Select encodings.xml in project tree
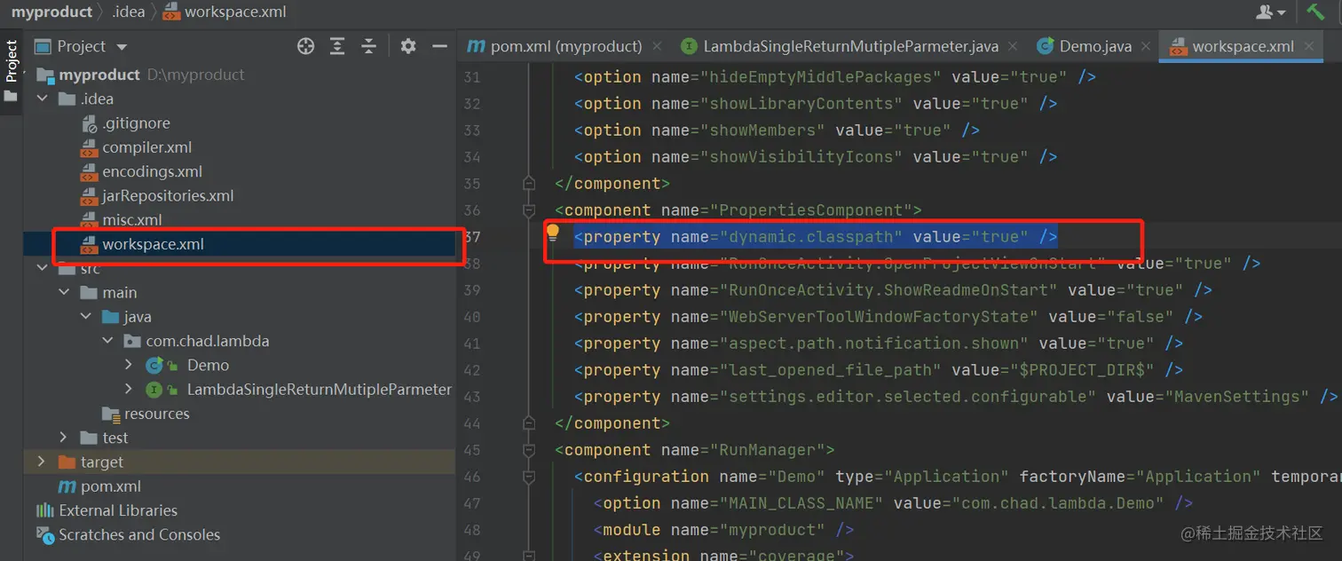 (x=152, y=171)
